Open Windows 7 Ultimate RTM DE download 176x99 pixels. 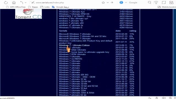pos(74,14)
